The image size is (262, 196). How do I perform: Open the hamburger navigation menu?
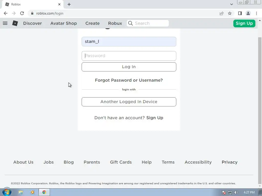[x=5, y=23]
